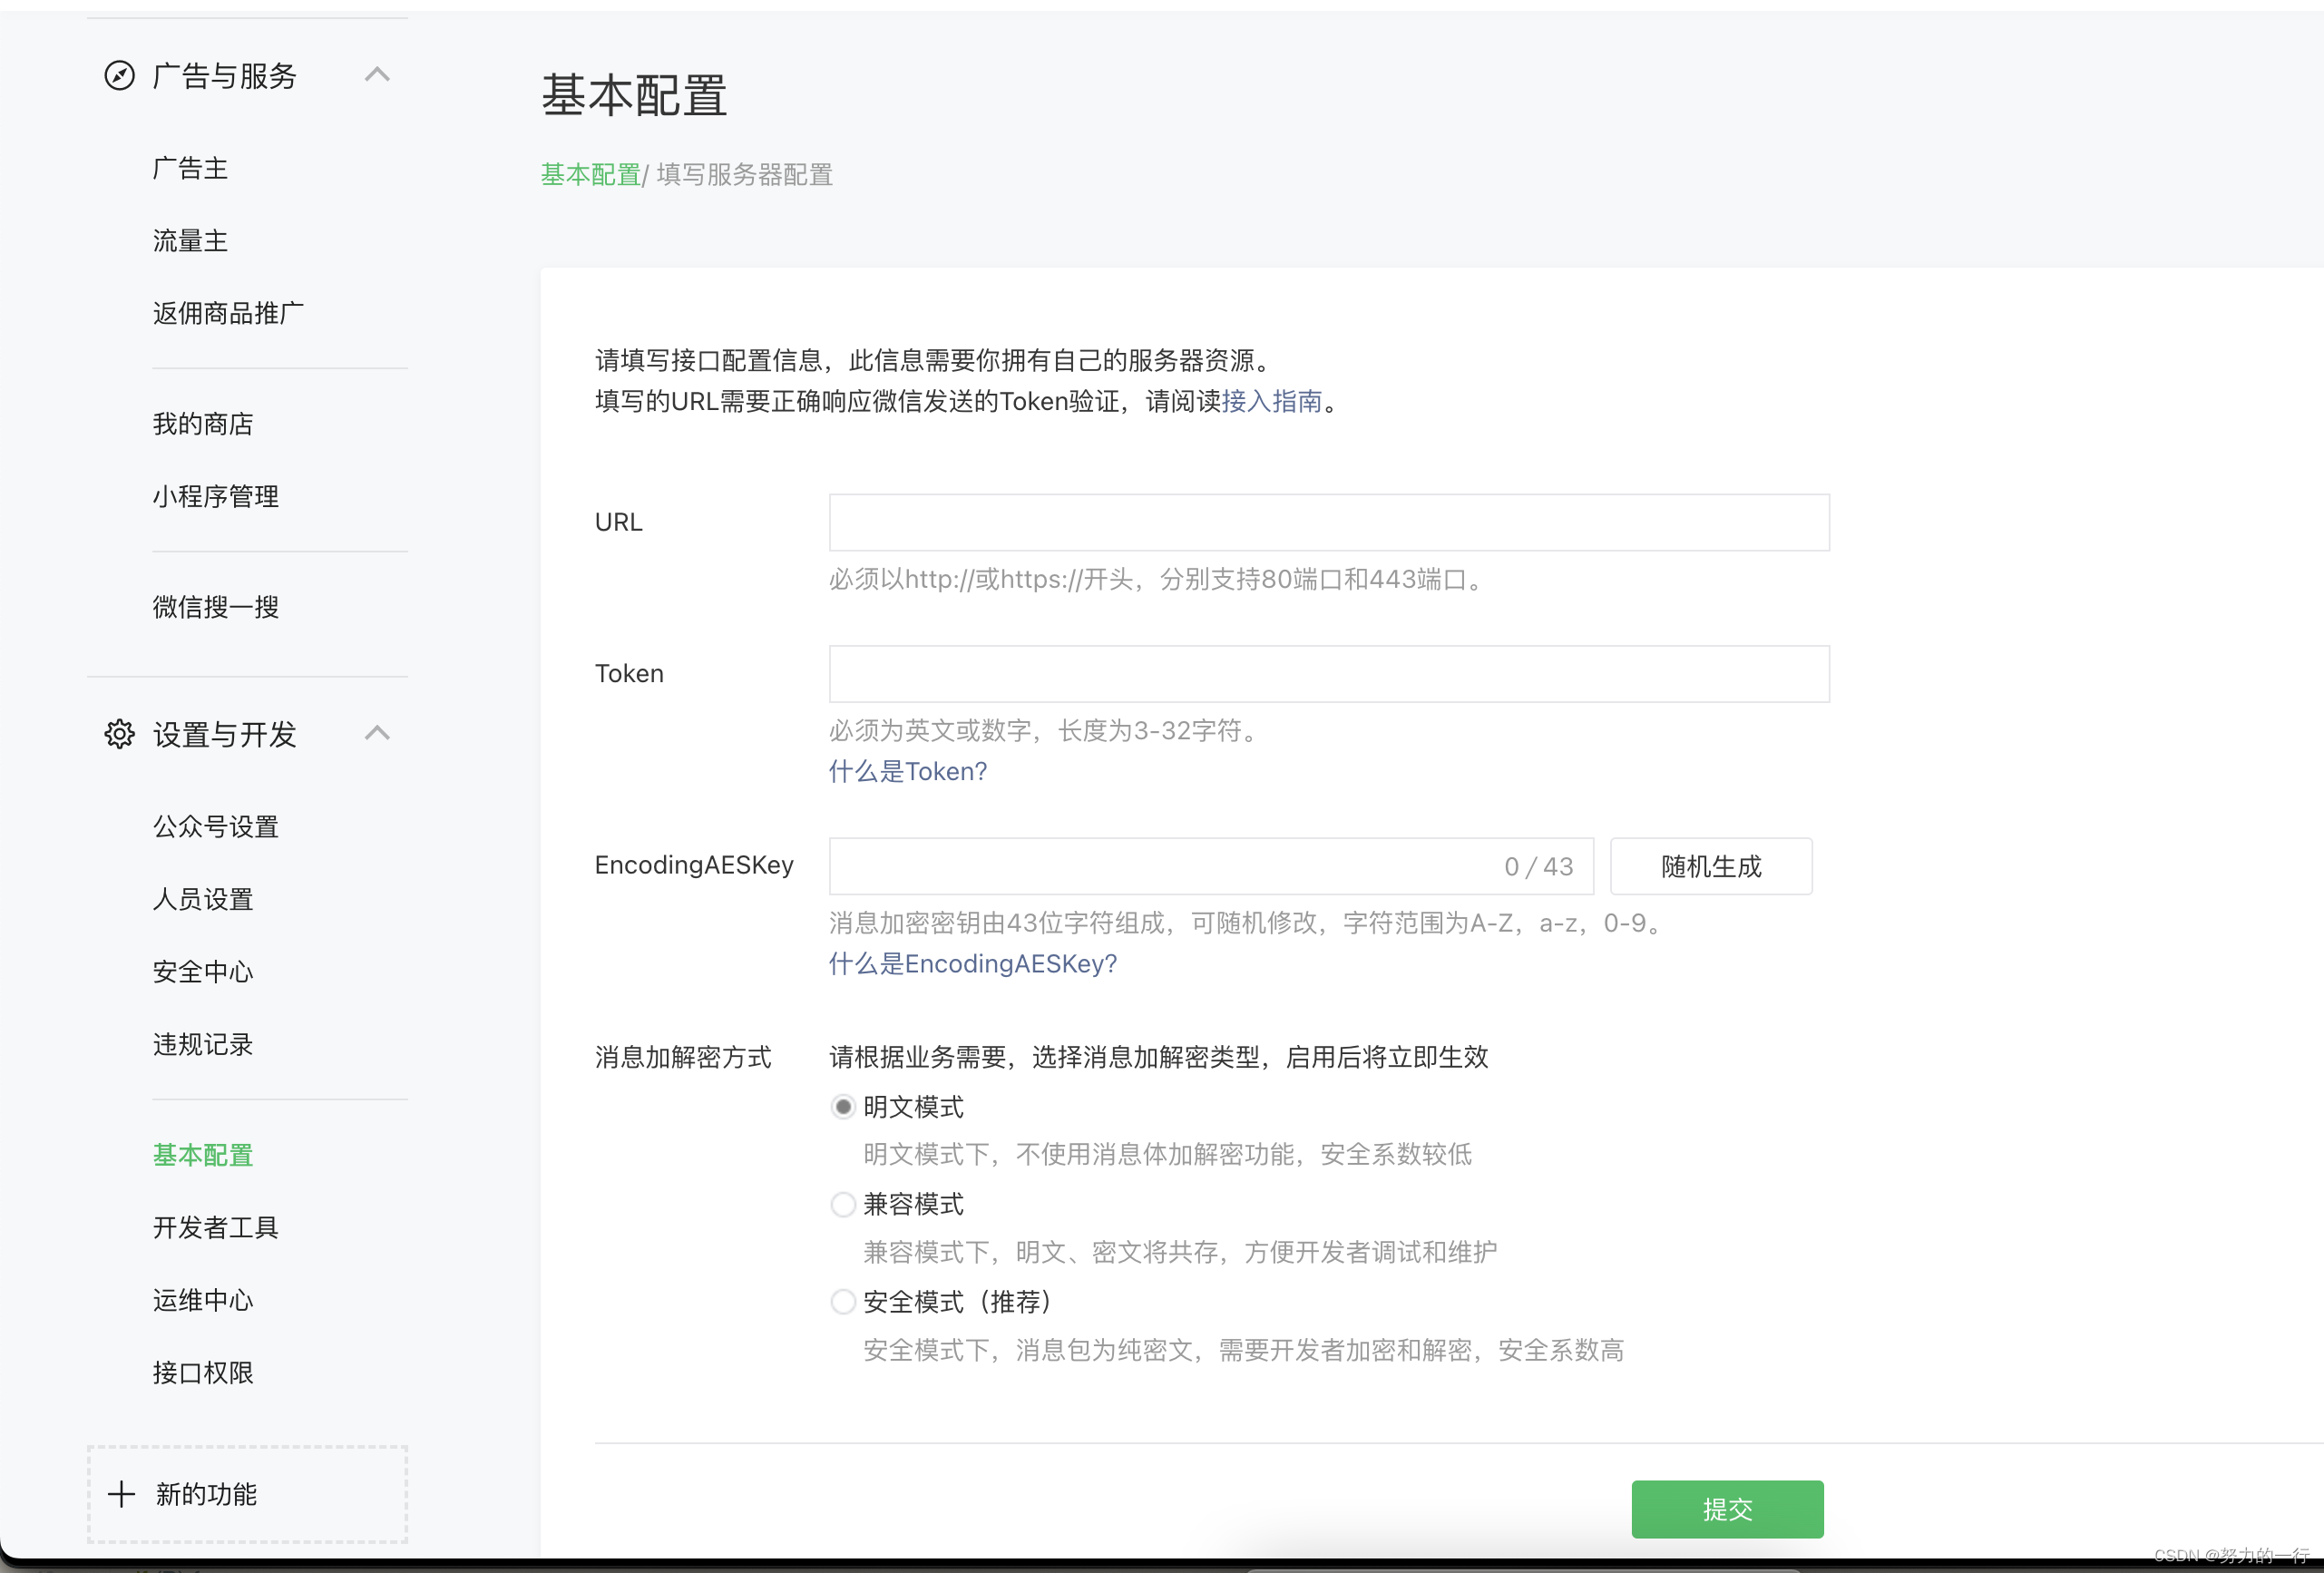The width and height of the screenshot is (2324, 1573).
Task: Click the green 提交 button
Action: coord(1727,1509)
